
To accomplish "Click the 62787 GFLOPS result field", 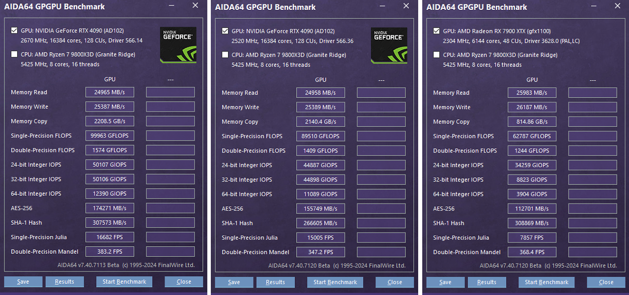I will tap(532, 136).
